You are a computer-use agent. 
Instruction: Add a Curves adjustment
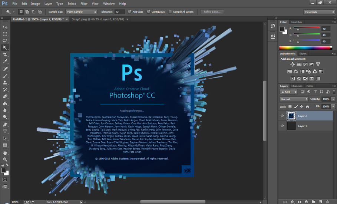pos(305,64)
